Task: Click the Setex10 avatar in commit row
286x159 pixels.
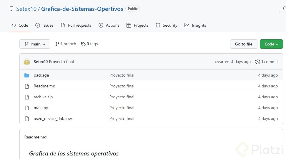Action: pyautogui.click(x=27, y=62)
